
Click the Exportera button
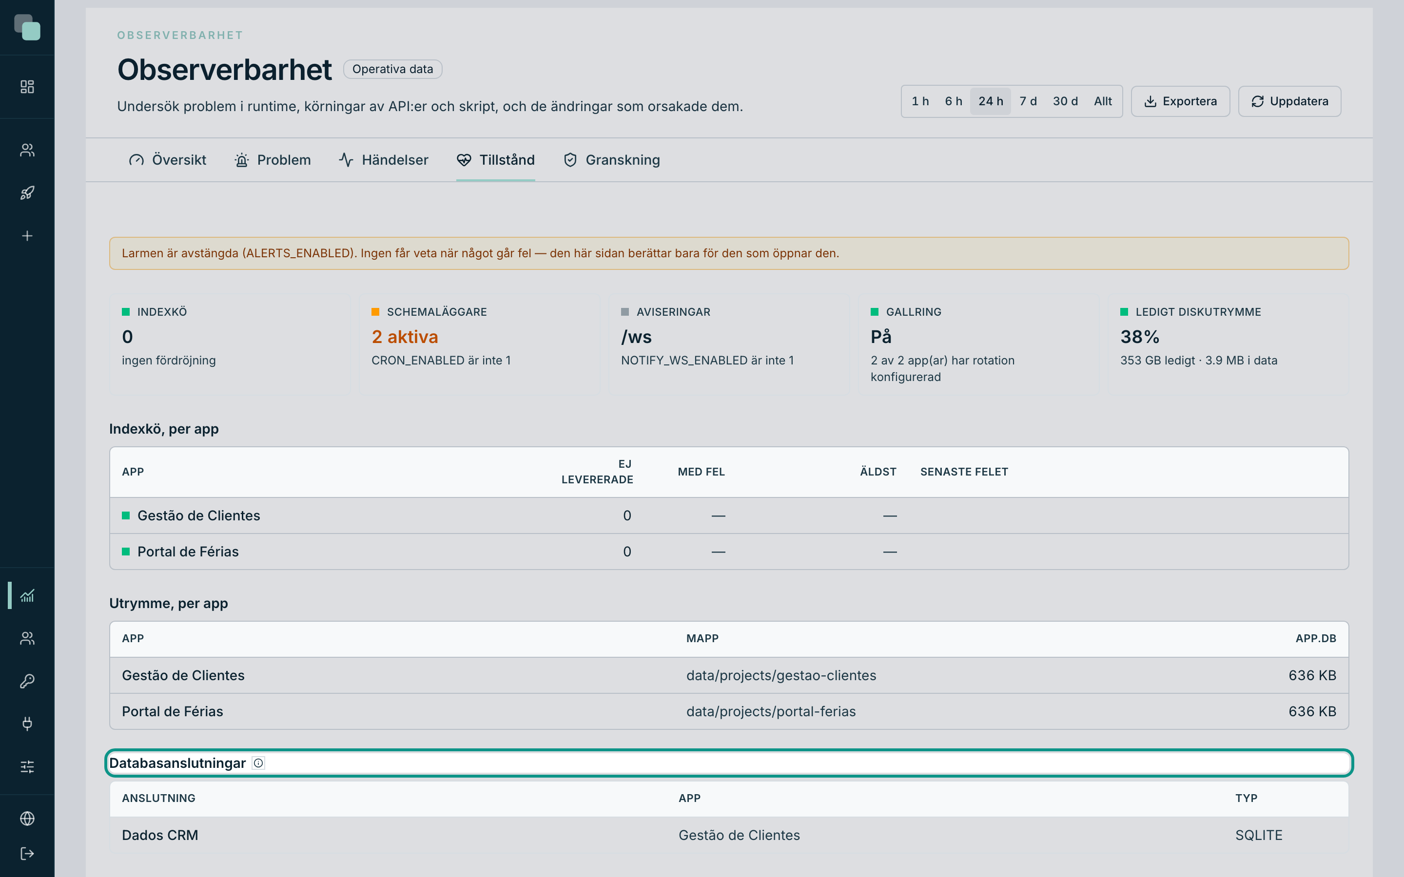point(1180,101)
